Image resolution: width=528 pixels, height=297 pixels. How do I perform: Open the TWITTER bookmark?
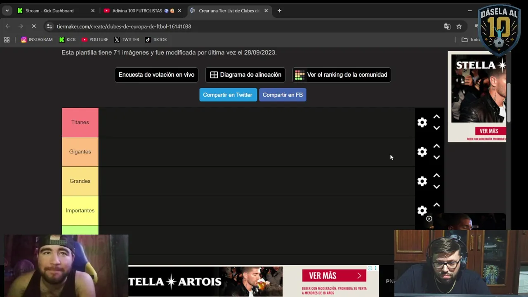(127, 40)
